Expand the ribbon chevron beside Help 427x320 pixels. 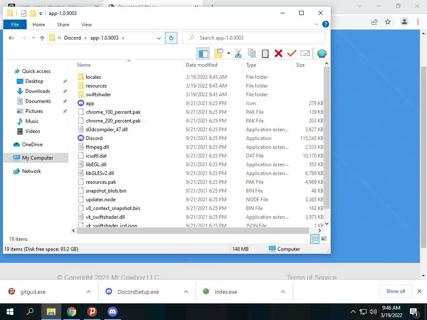[x=316, y=24]
